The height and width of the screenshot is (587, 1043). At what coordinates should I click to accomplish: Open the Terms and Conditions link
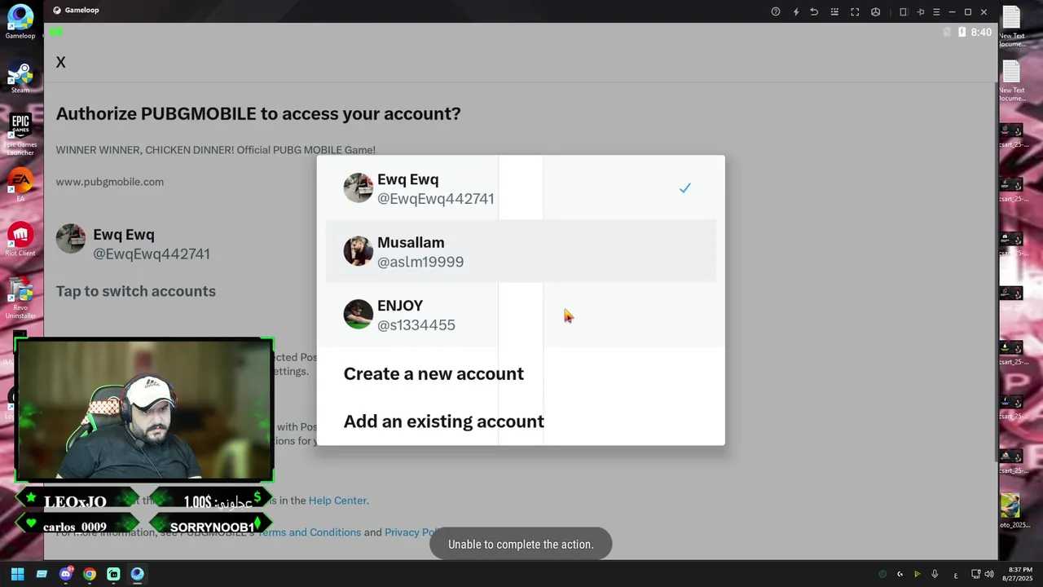pyautogui.click(x=309, y=532)
